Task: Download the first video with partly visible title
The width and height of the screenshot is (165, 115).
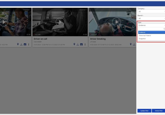Action: [x=21, y=44]
